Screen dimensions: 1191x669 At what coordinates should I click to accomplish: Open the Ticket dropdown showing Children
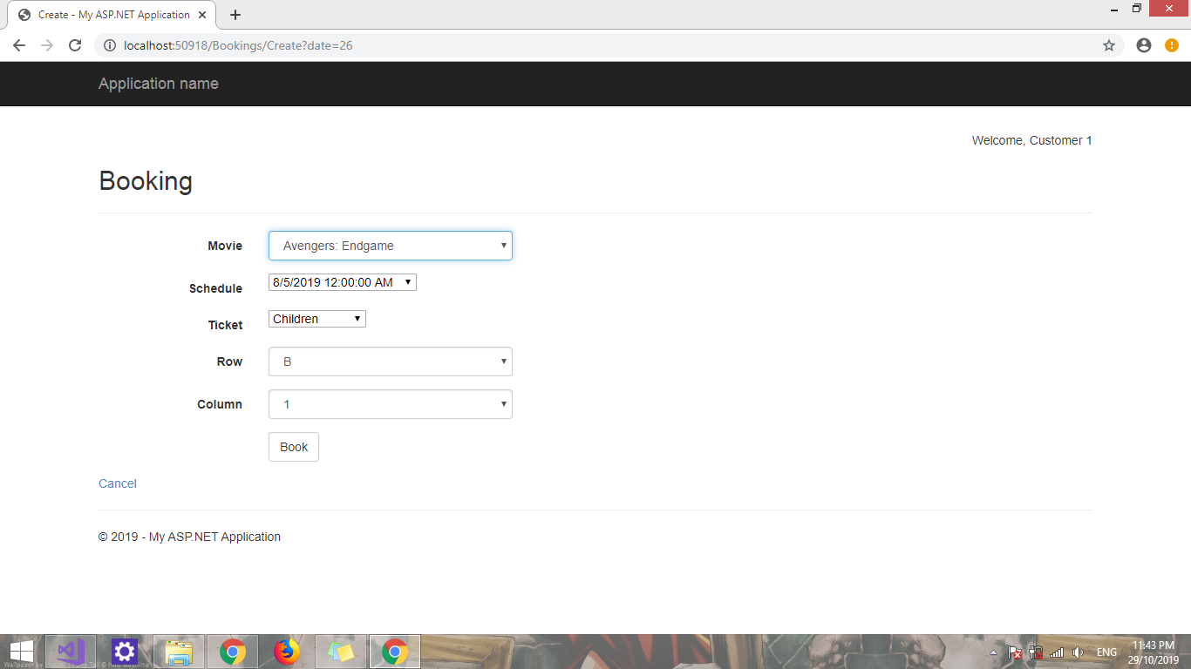coord(316,318)
